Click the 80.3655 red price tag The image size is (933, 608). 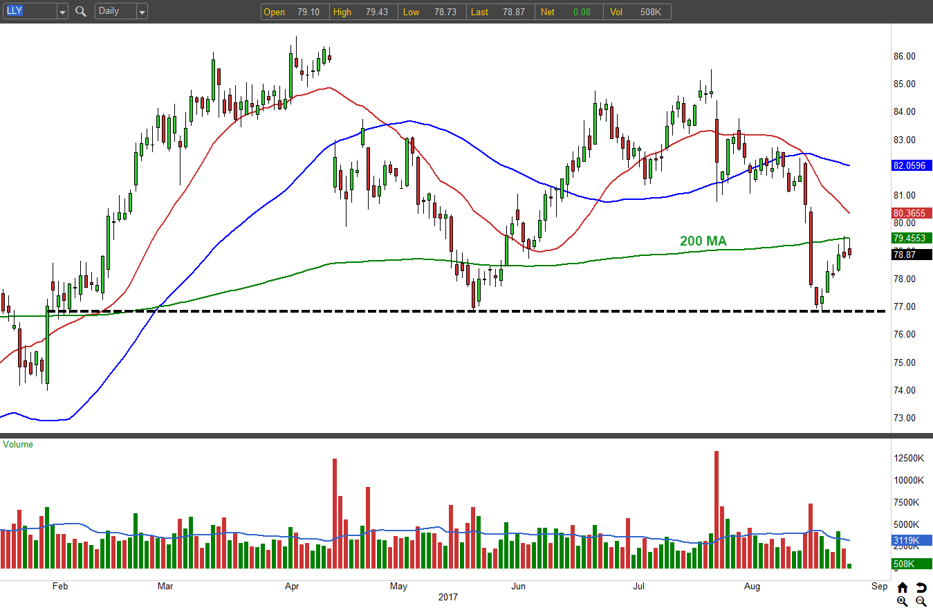coord(912,214)
